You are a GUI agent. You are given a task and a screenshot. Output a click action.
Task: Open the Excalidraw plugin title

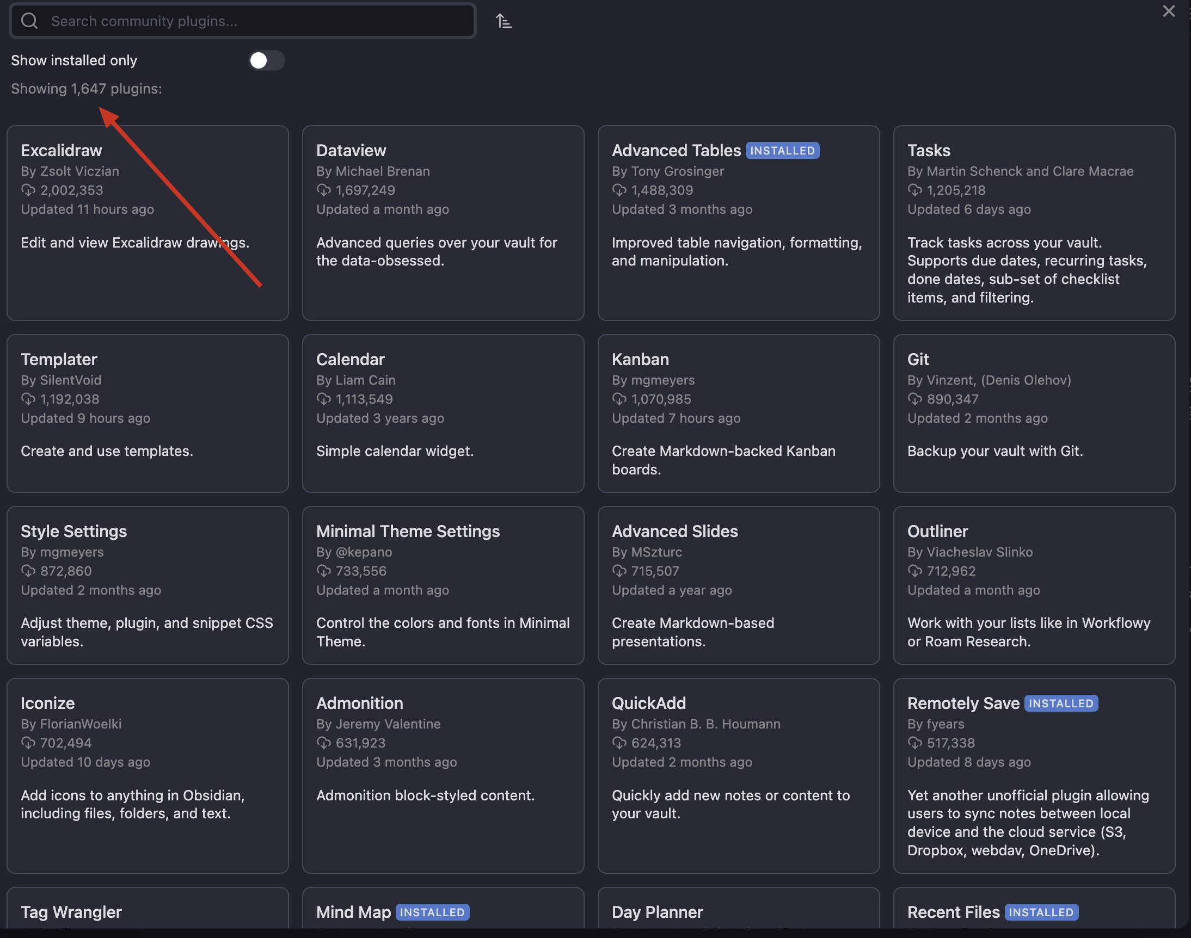click(x=62, y=151)
